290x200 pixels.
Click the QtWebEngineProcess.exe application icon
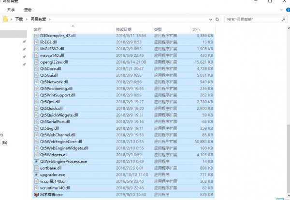coord(36,161)
